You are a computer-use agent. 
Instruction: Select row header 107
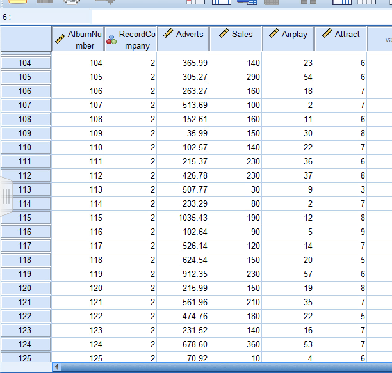26,105
